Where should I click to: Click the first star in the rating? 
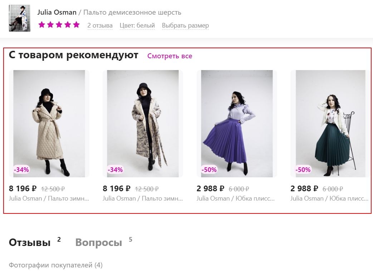coord(41,25)
